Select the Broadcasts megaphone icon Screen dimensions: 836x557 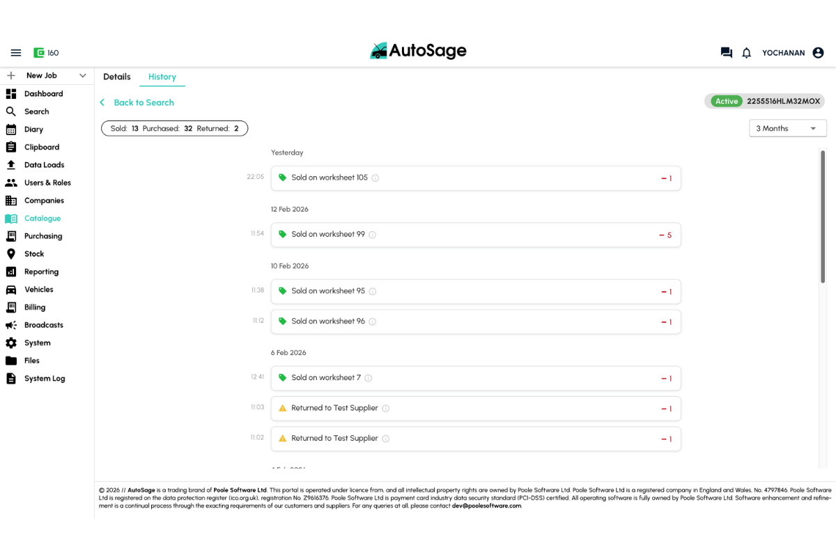10,324
